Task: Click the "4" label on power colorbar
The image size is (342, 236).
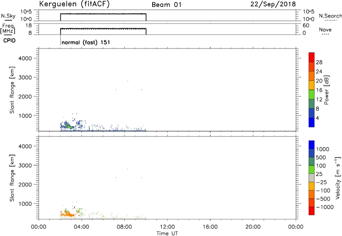Action: [317, 118]
